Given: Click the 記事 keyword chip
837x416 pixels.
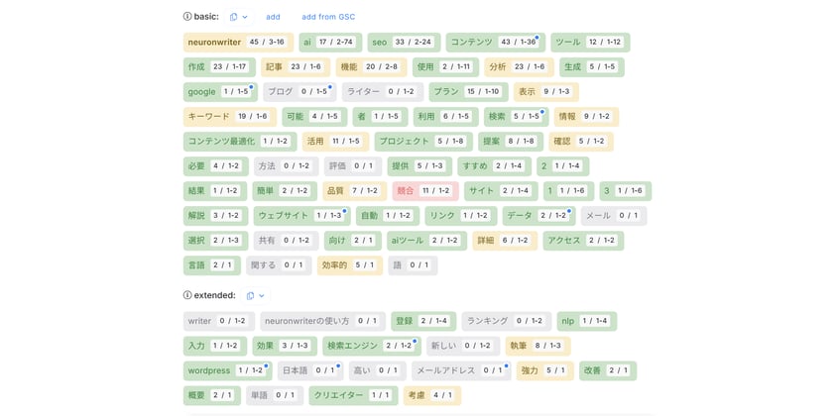Looking at the screenshot, I should pos(296,67).
